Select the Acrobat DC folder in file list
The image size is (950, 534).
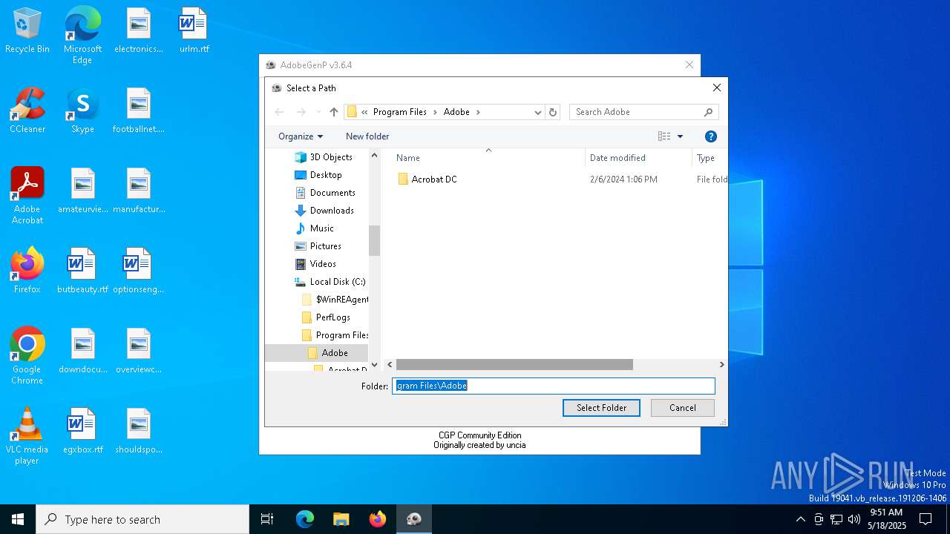point(427,179)
